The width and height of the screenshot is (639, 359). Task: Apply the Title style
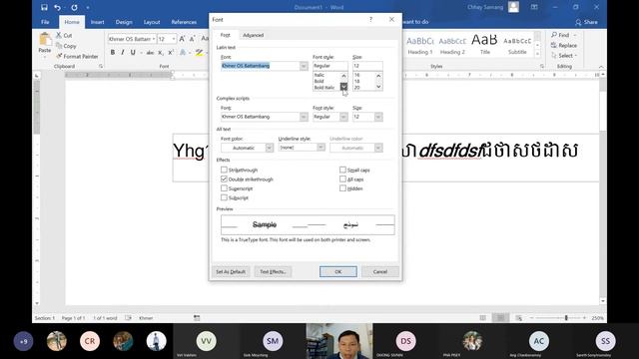click(x=484, y=45)
